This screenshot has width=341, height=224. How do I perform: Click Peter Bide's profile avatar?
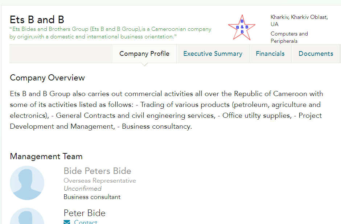tap(27, 217)
